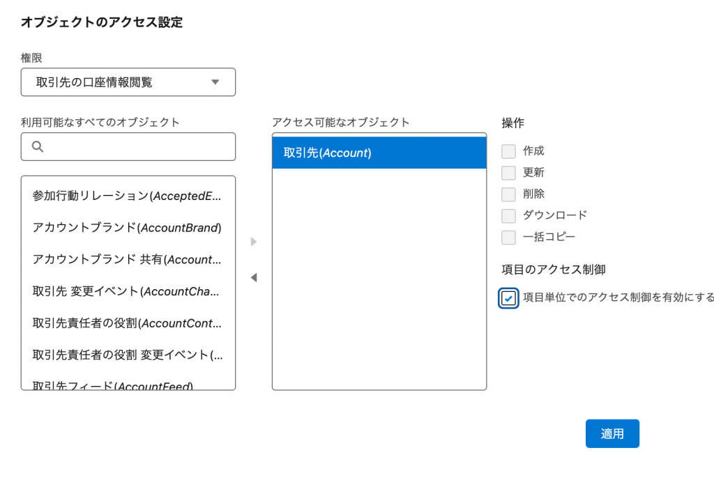
Task: Toggle the 一括コピー checkbox
Action: click(x=508, y=237)
